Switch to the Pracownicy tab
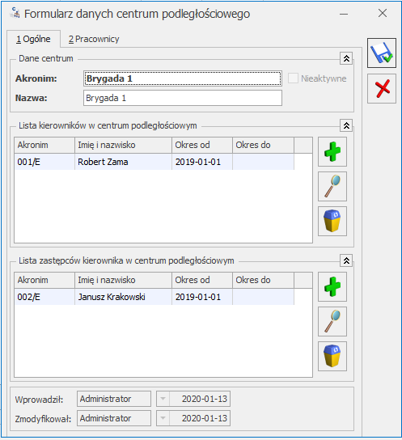The image size is (402, 440). 94,39
